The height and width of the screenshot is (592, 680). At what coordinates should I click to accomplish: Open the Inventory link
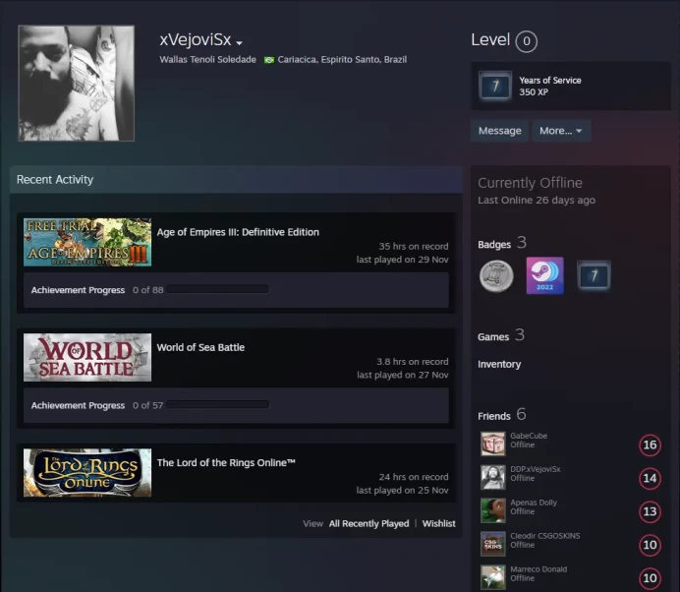coord(499,364)
